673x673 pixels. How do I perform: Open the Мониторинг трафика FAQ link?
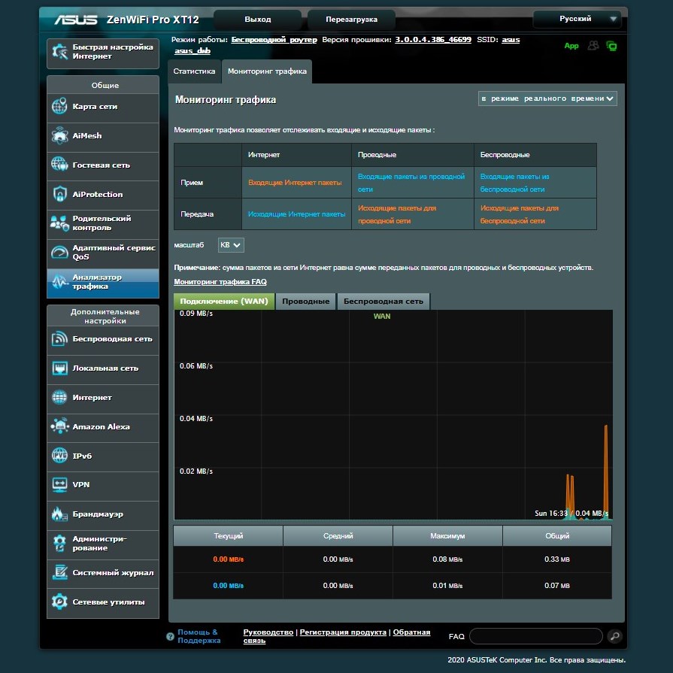pos(220,282)
